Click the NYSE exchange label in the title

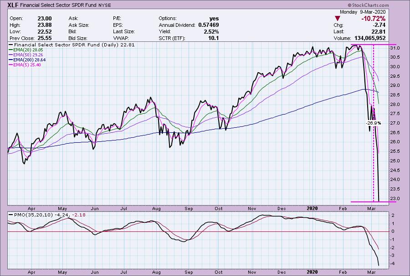point(105,5)
